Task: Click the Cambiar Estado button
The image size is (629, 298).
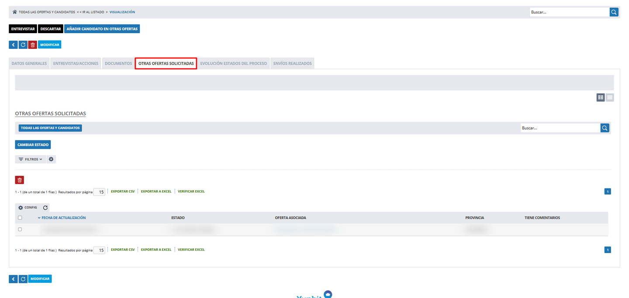Action: click(x=33, y=144)
